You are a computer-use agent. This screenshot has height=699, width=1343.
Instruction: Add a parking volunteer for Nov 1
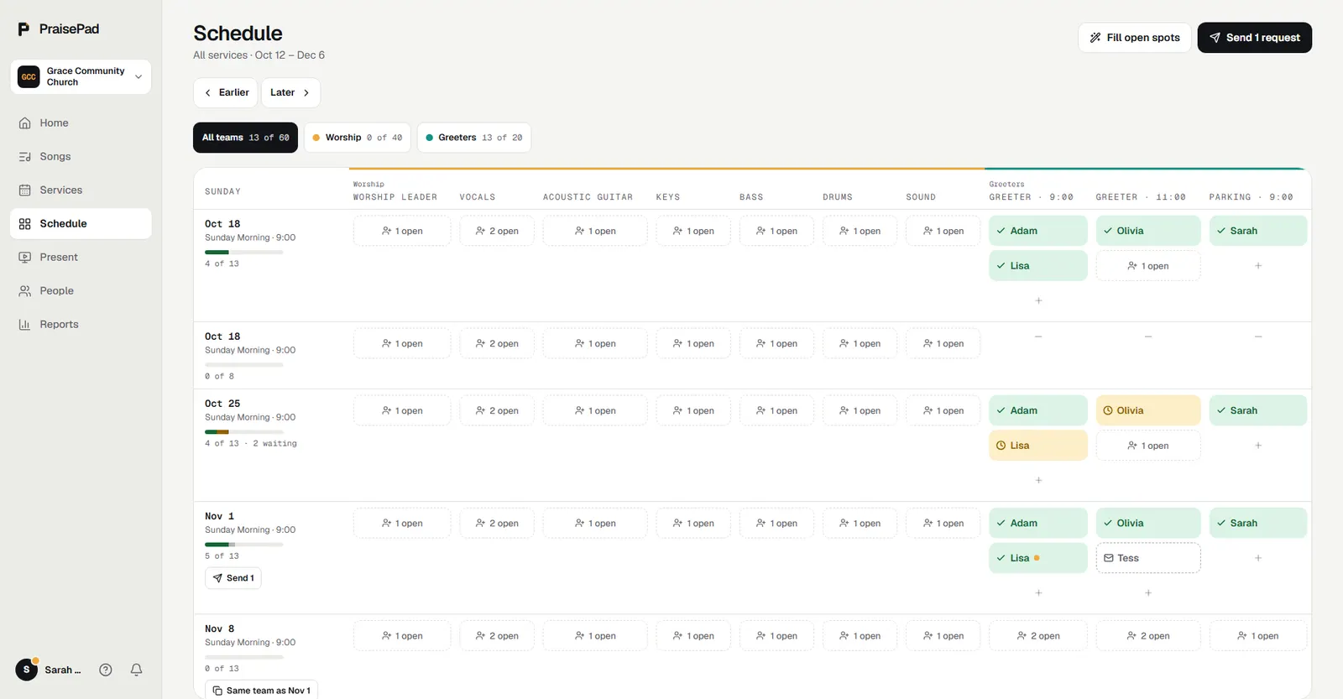(x=1258, y=558)
